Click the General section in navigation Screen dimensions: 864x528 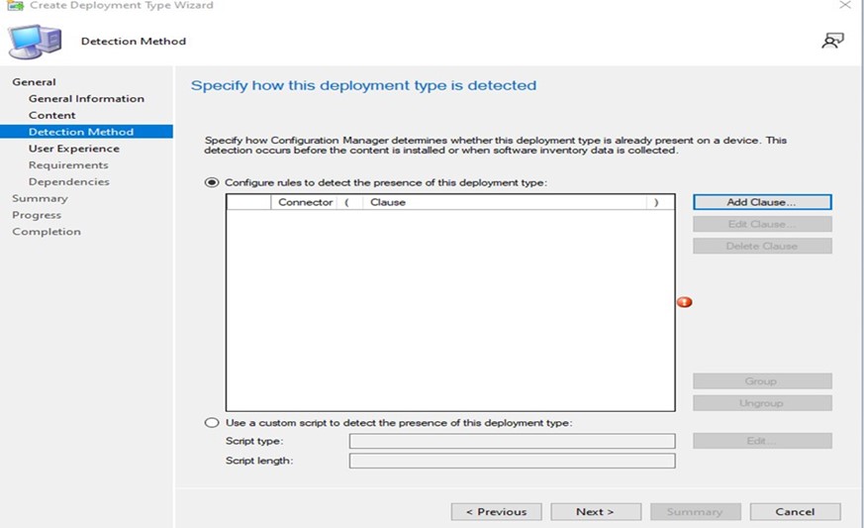tap(34, 82)
